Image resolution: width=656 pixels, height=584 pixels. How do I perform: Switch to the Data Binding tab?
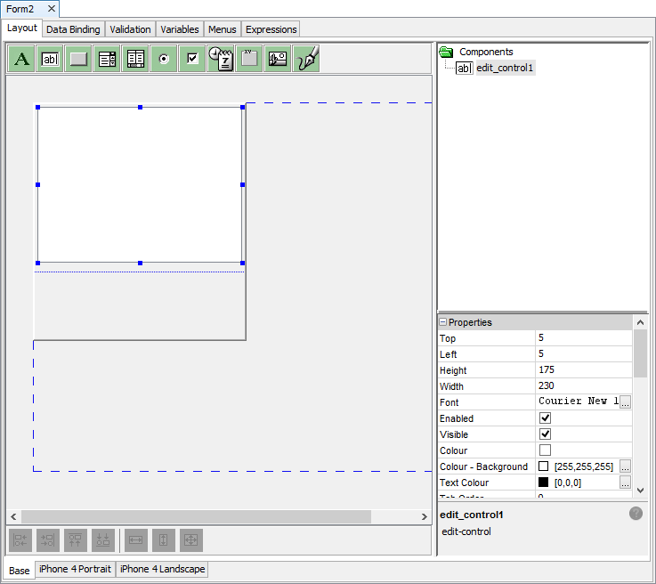[73, 29]
